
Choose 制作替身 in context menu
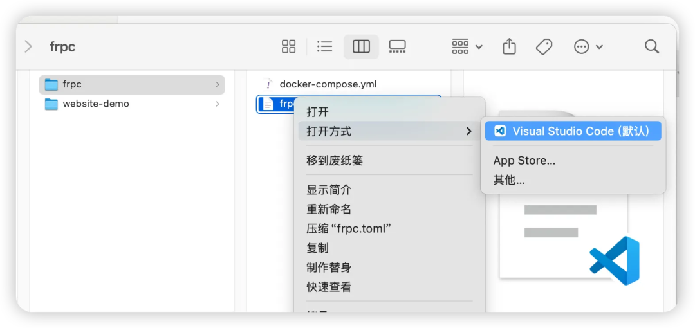click(389, 268)
